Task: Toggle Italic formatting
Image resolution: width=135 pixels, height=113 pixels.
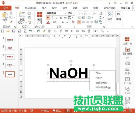Action: click(52, 18)
